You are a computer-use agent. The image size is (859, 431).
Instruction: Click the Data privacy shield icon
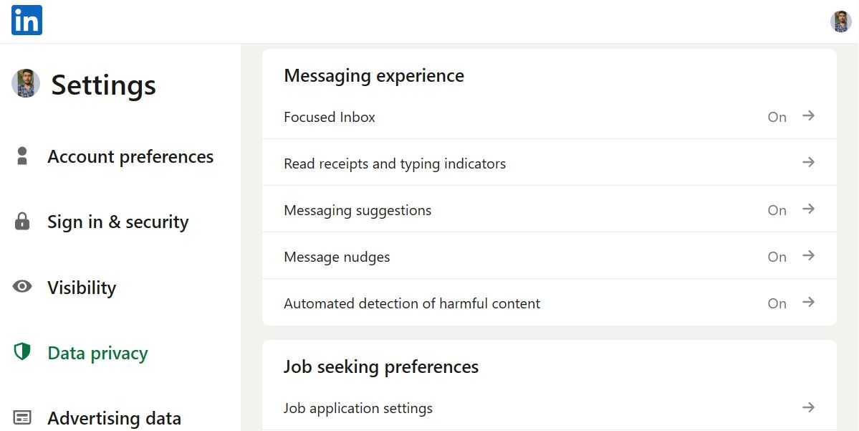(22, 352)
